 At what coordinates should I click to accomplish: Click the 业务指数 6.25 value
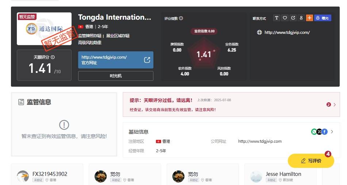[232, 50]
